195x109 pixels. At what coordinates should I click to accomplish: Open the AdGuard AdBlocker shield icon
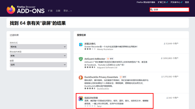tap(81, 59)
